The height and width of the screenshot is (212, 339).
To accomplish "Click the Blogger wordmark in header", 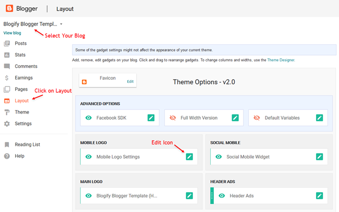I will point(27,9).
